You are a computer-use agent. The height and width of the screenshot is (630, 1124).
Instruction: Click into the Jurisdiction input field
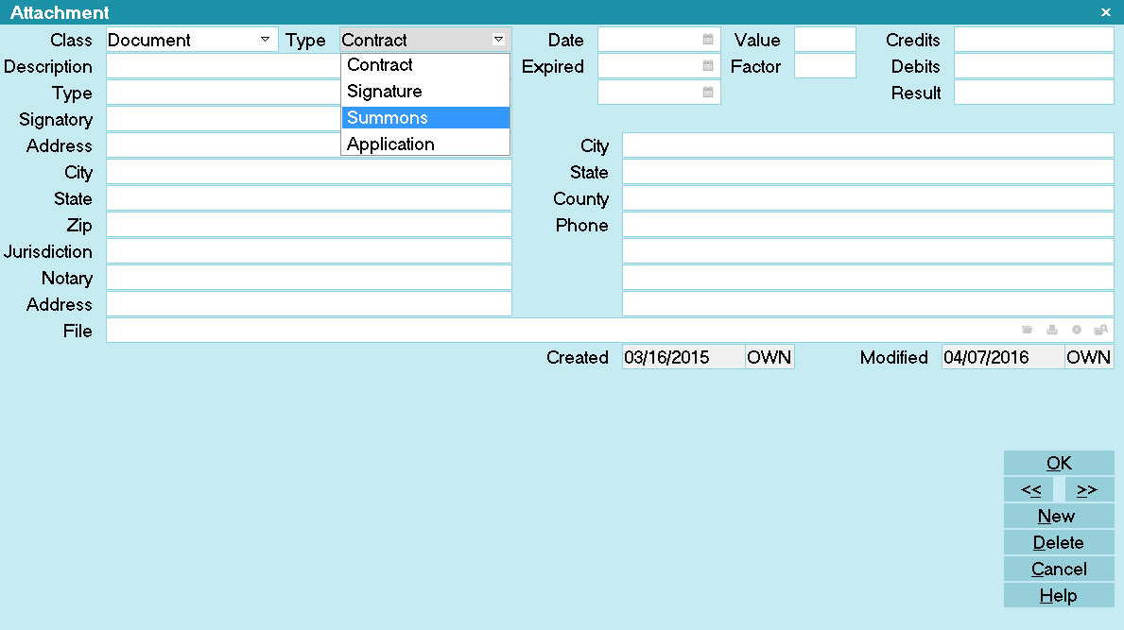tap(308, 251)
